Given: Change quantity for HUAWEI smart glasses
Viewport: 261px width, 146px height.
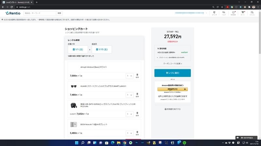Looking at the screenshot, I should pyautogui.click(x=130, y=95).
